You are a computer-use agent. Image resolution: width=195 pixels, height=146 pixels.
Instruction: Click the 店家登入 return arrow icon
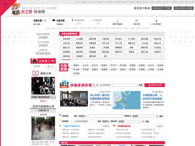point(53,61)
